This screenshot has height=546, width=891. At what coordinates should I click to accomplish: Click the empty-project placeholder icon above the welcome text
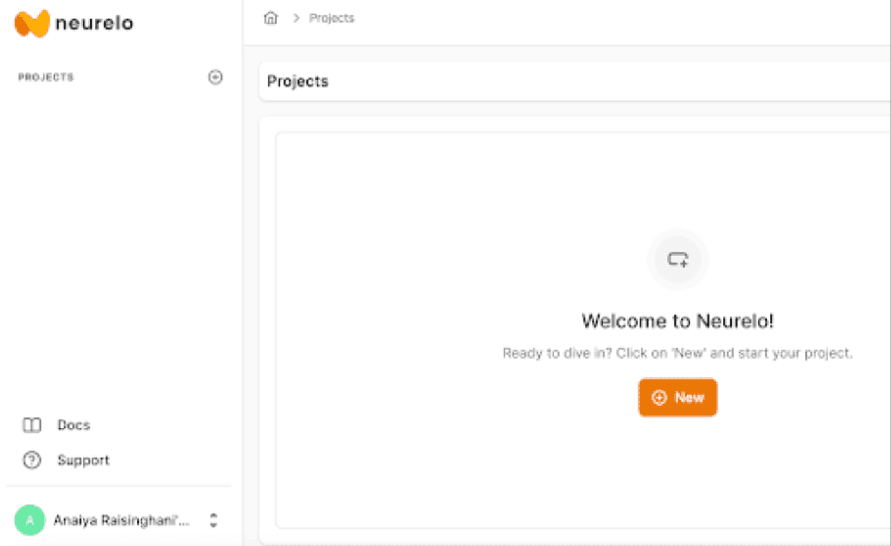click(678, 259)
